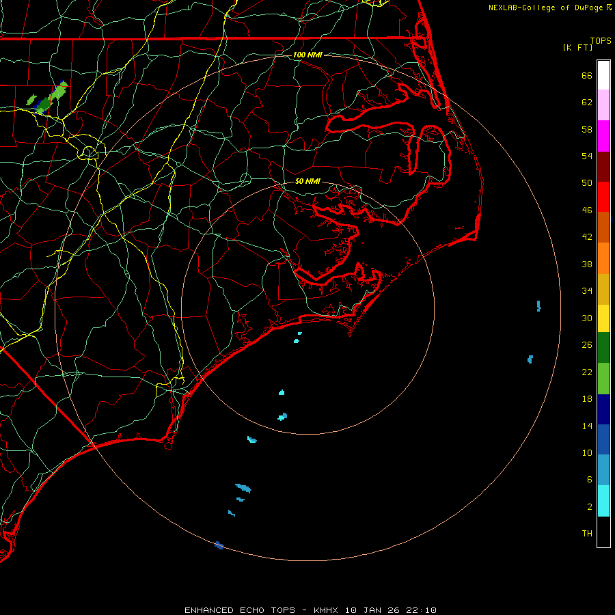
Task: Click the 50 NMI range ring label
Action: 307,181
